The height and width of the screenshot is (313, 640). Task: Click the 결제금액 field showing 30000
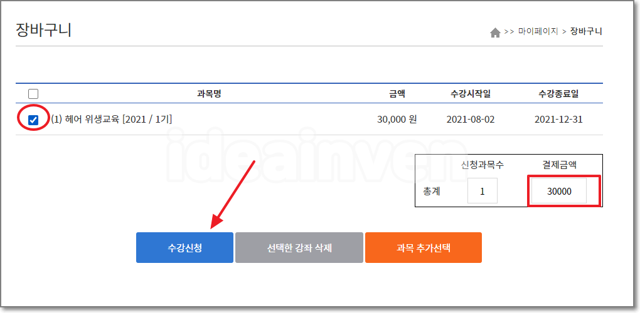[559, 191]
